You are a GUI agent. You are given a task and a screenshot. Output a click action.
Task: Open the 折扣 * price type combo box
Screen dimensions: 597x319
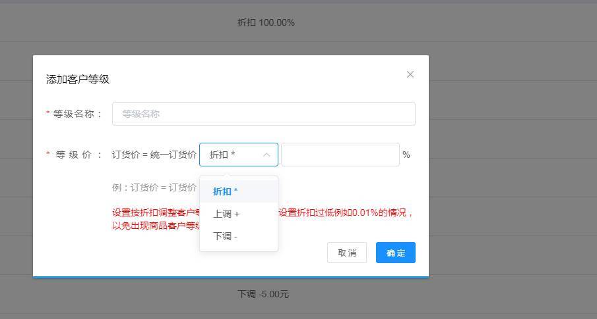[x=231, y=155]
